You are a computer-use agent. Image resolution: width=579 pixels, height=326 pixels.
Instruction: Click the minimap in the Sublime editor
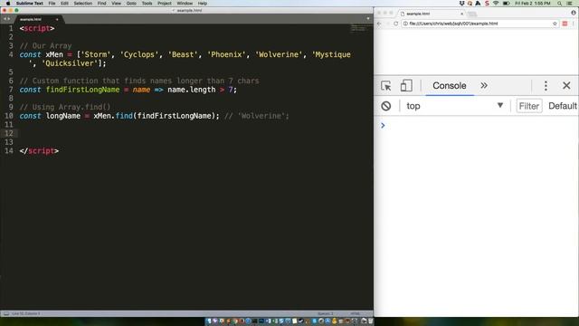[358, 28]
